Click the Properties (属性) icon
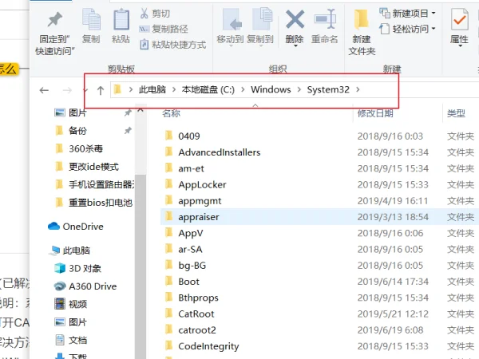Viewport: 479px width, 359px height. pos(460,19)
